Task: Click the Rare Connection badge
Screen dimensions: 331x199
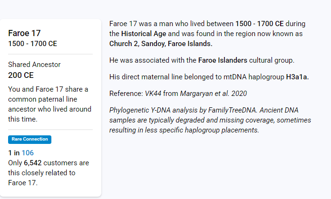Action: click(x=29, y=139)
